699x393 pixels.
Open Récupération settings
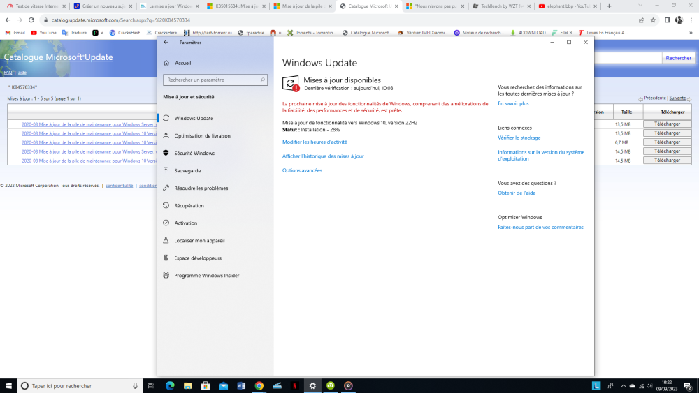(189, 206)
